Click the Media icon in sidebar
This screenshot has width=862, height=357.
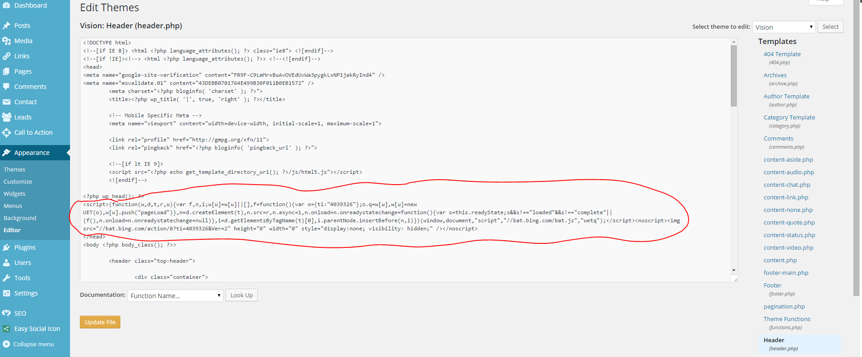click(x=6, y=41)
